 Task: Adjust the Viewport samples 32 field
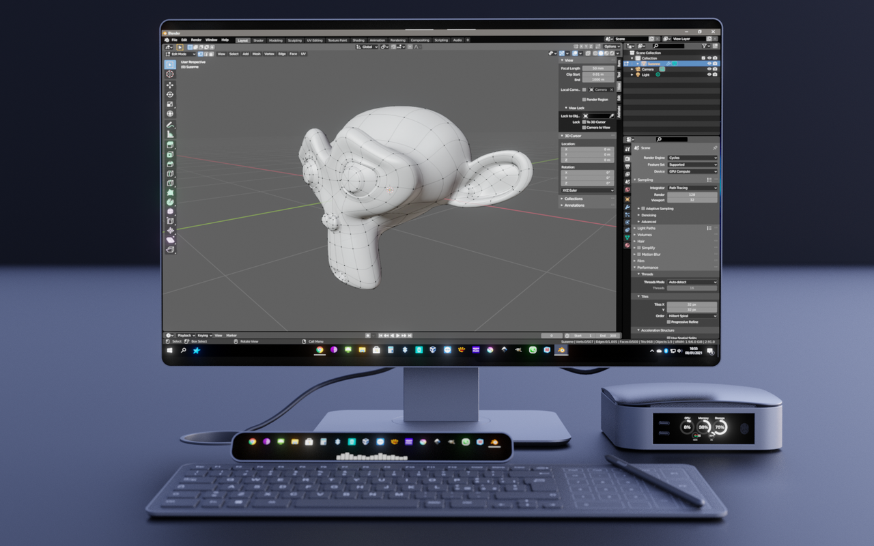(x=692, y=200)
